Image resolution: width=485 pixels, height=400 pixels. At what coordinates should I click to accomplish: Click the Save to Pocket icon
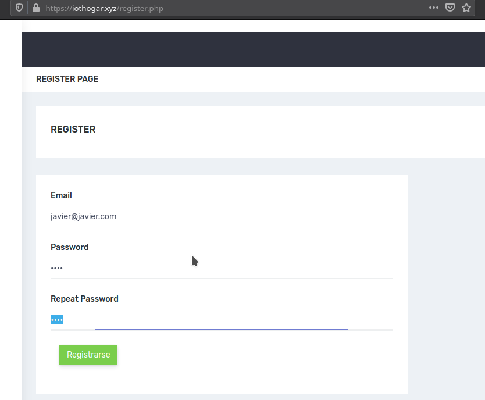[450, 8]
